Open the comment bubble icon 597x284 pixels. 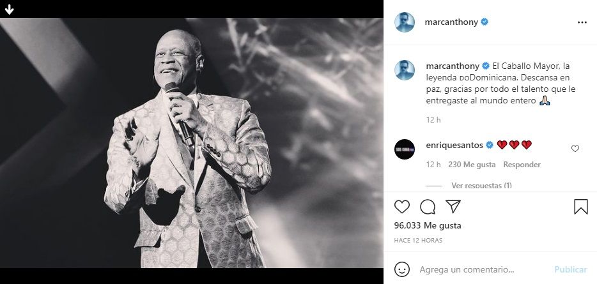tap(428, 206)
